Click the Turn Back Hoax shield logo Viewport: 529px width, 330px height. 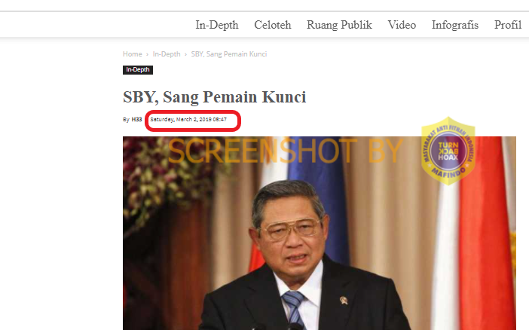[448, 151]
